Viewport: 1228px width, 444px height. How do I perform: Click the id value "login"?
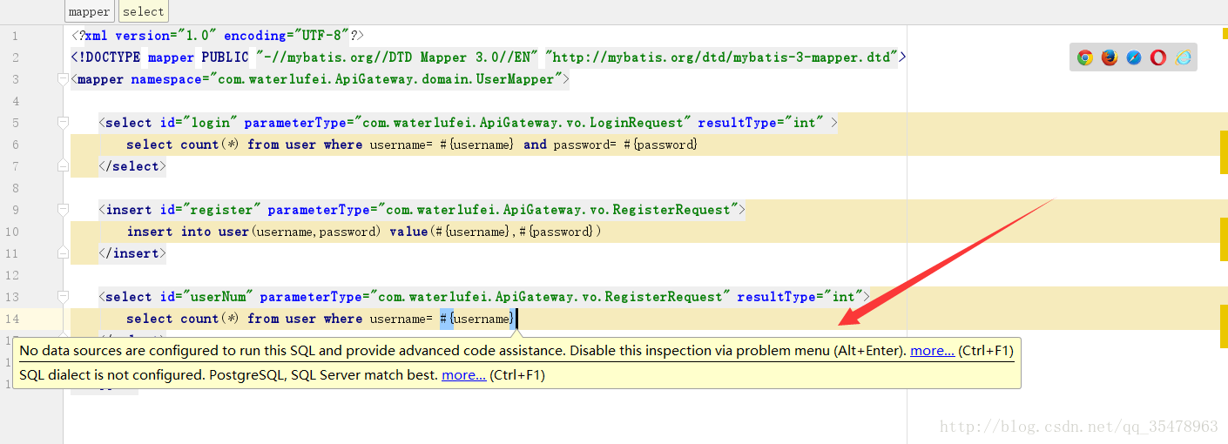coord(207,123)
